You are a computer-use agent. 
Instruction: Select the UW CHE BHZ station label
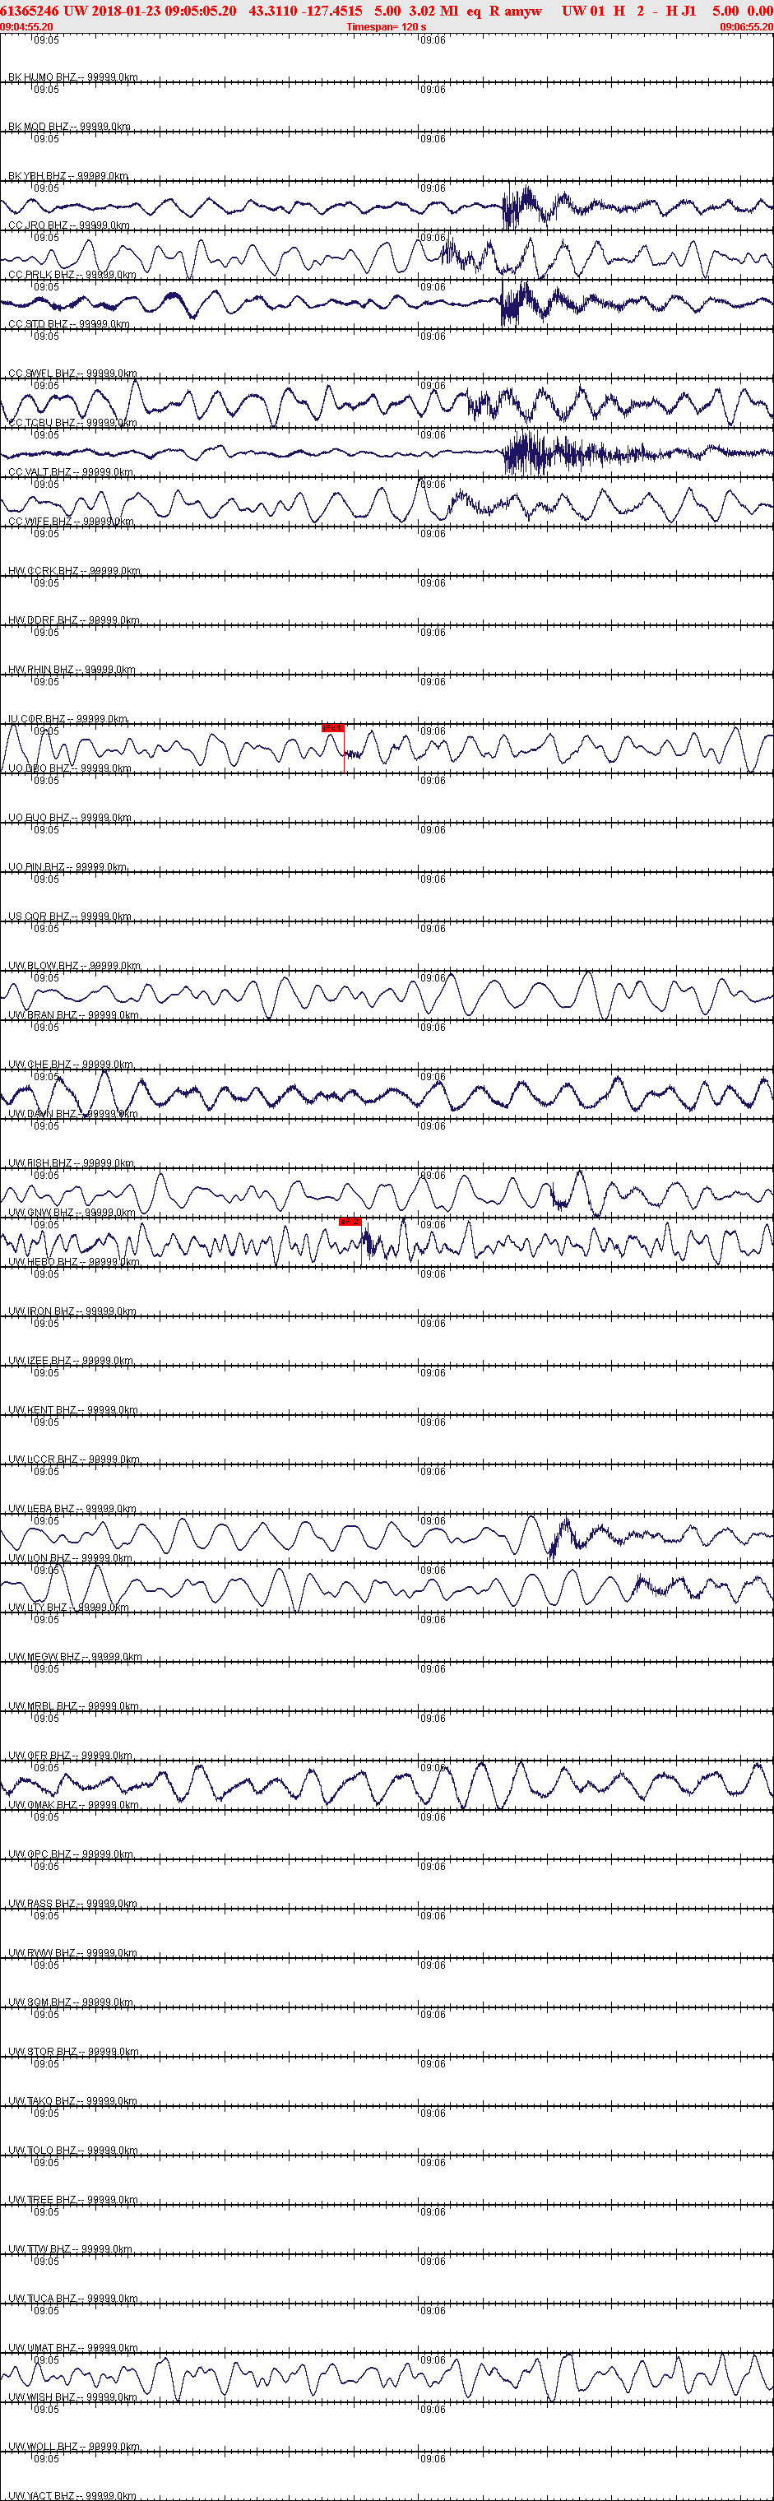tap(71, 1065)
